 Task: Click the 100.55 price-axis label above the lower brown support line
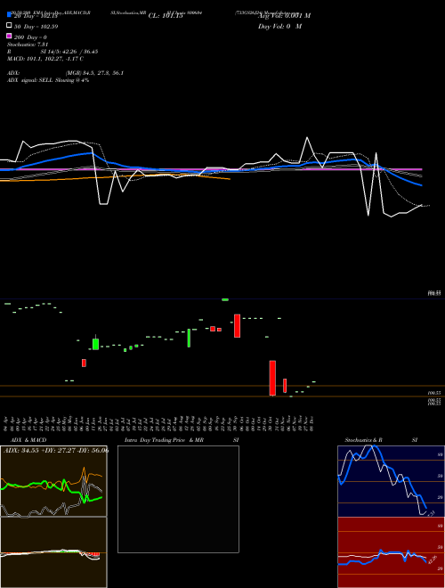[x=434, y=393]
